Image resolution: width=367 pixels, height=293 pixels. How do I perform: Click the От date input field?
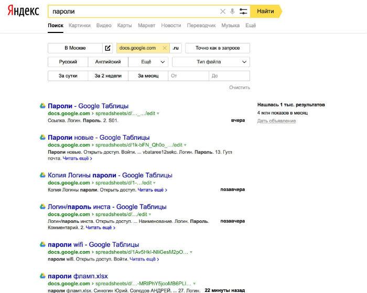(188, 76)
